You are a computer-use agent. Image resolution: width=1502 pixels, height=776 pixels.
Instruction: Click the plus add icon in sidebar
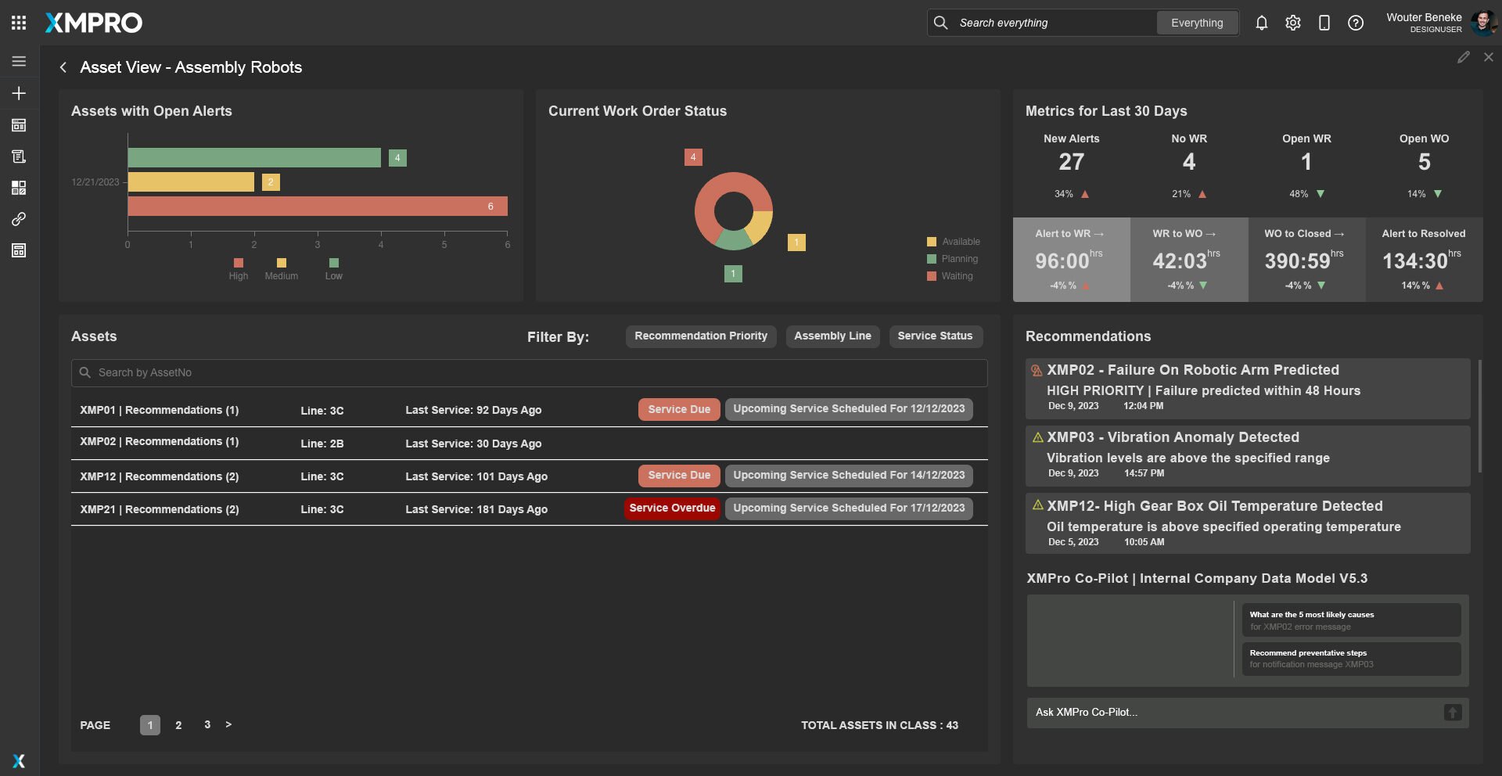[19, 93]
